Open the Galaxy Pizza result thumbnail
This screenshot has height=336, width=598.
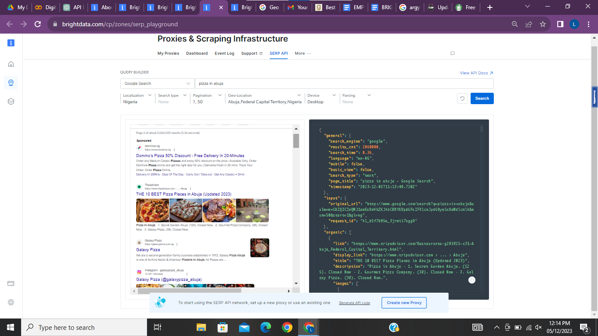click(260, 248)
